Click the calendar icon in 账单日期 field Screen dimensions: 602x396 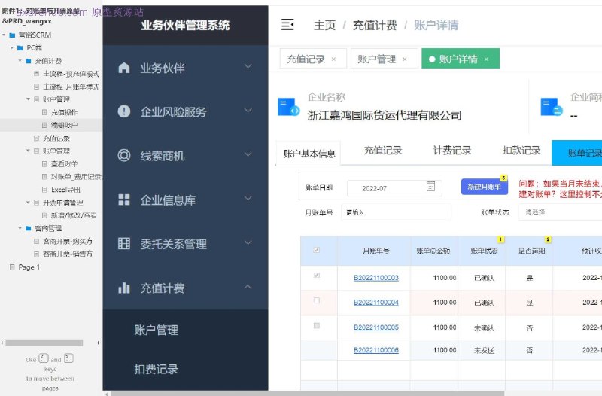click(x=430, y=186)
